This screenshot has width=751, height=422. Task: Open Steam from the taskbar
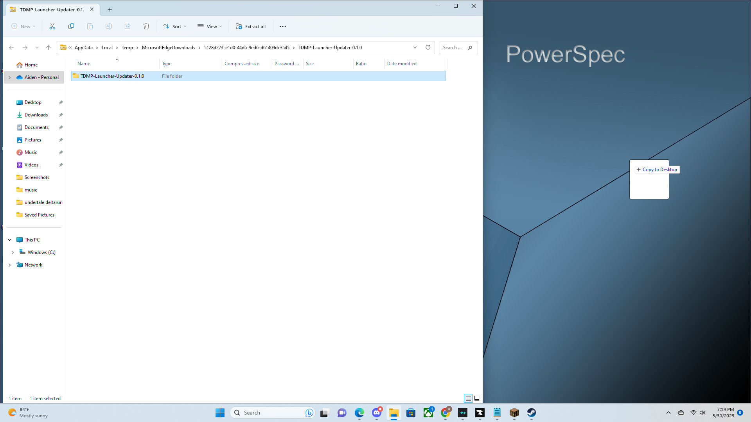click(531, 413)
